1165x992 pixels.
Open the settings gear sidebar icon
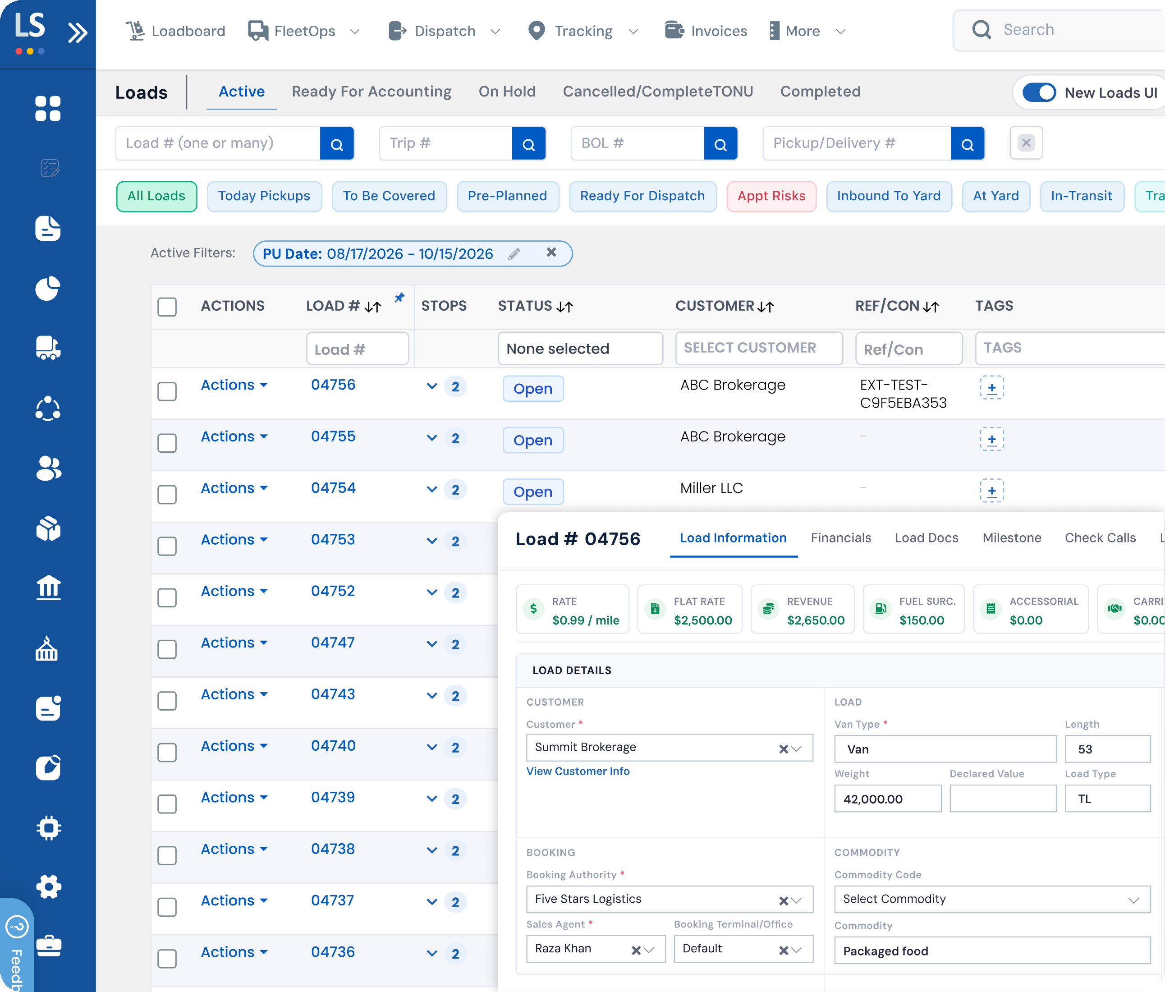(48, 887)
